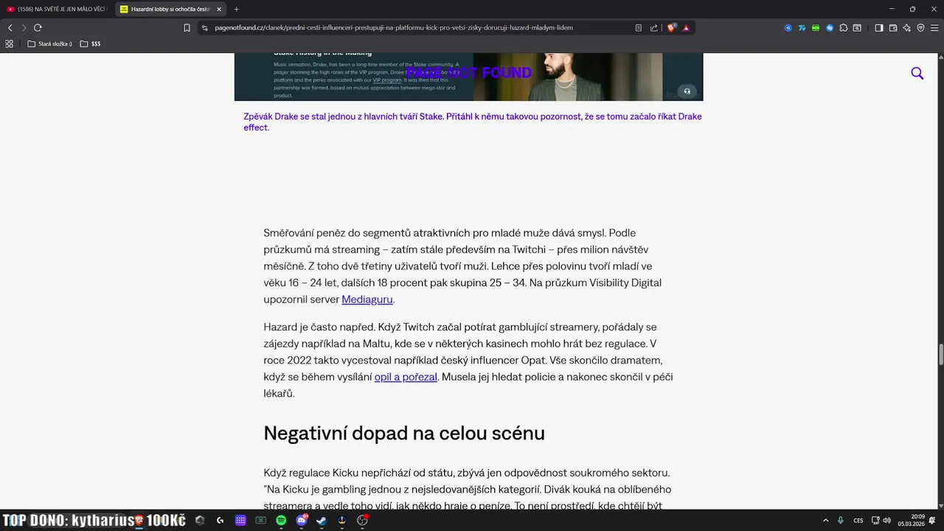Open the green extension icon
This screenshot has width=944, height=531.
(x=816, y=28)
